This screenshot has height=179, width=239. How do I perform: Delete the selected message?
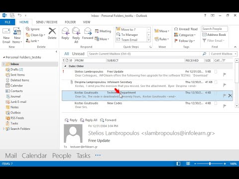coord(52,34)
